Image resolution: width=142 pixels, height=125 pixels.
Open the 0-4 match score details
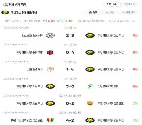coord(70,52)
